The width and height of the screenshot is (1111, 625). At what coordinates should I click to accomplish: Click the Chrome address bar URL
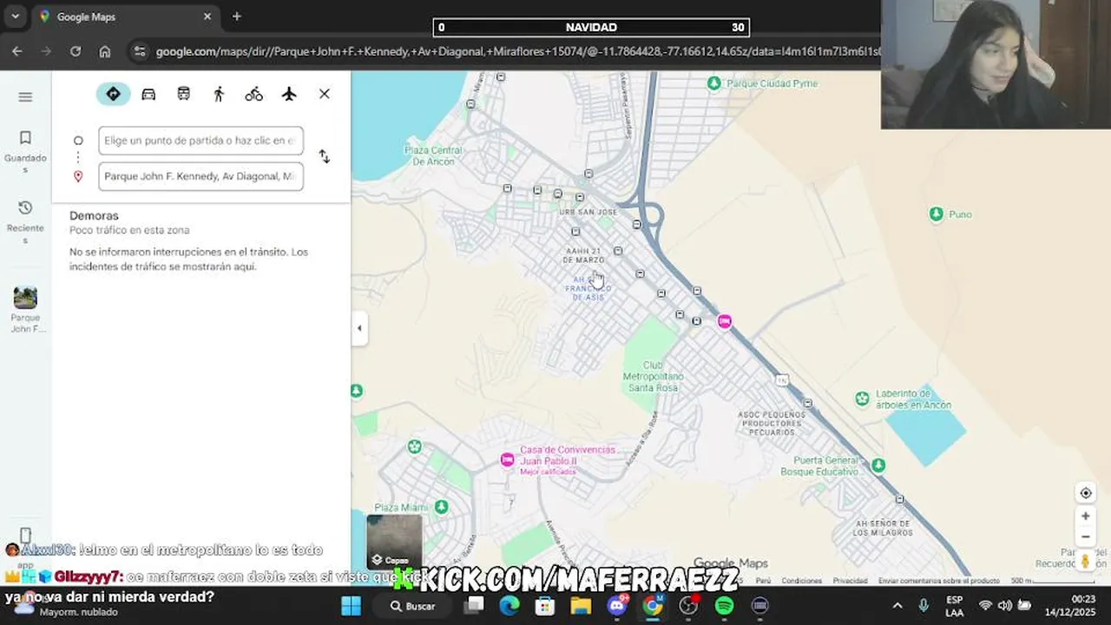(517, 51)
